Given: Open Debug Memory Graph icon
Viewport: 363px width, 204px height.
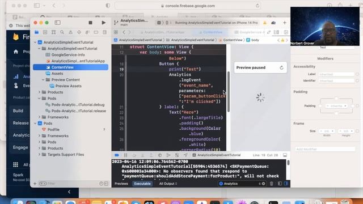Looking at the screenshot, I should [168, 155].
